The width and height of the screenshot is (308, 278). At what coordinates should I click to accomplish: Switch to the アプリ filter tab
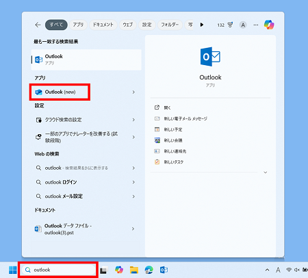(78, 25)
